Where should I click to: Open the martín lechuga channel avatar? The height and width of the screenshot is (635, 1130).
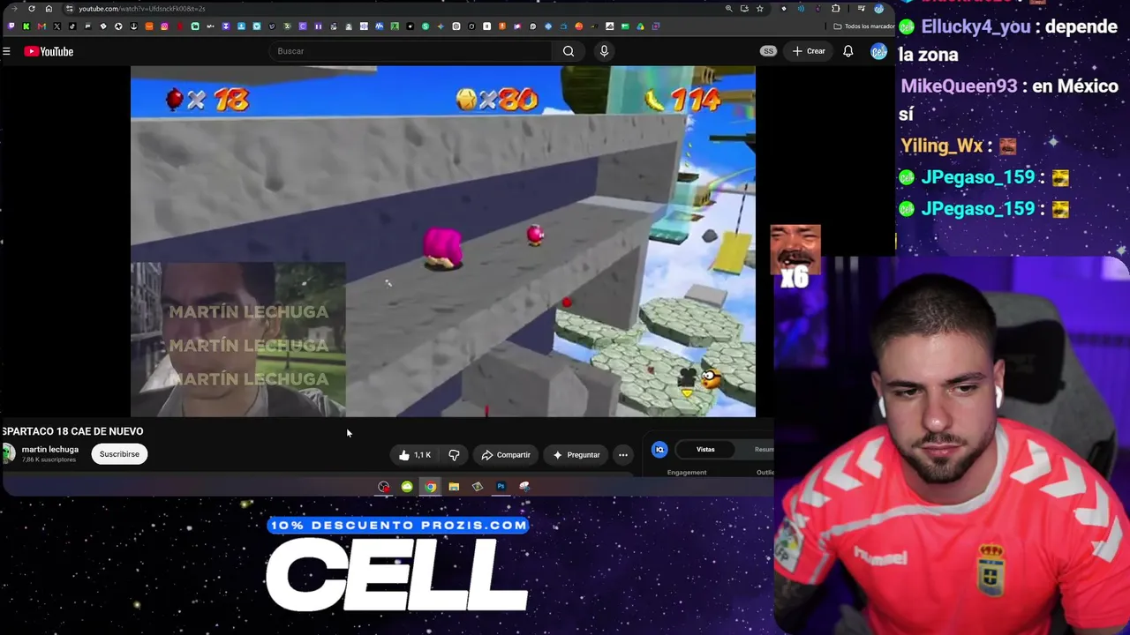tap(9, 453)
